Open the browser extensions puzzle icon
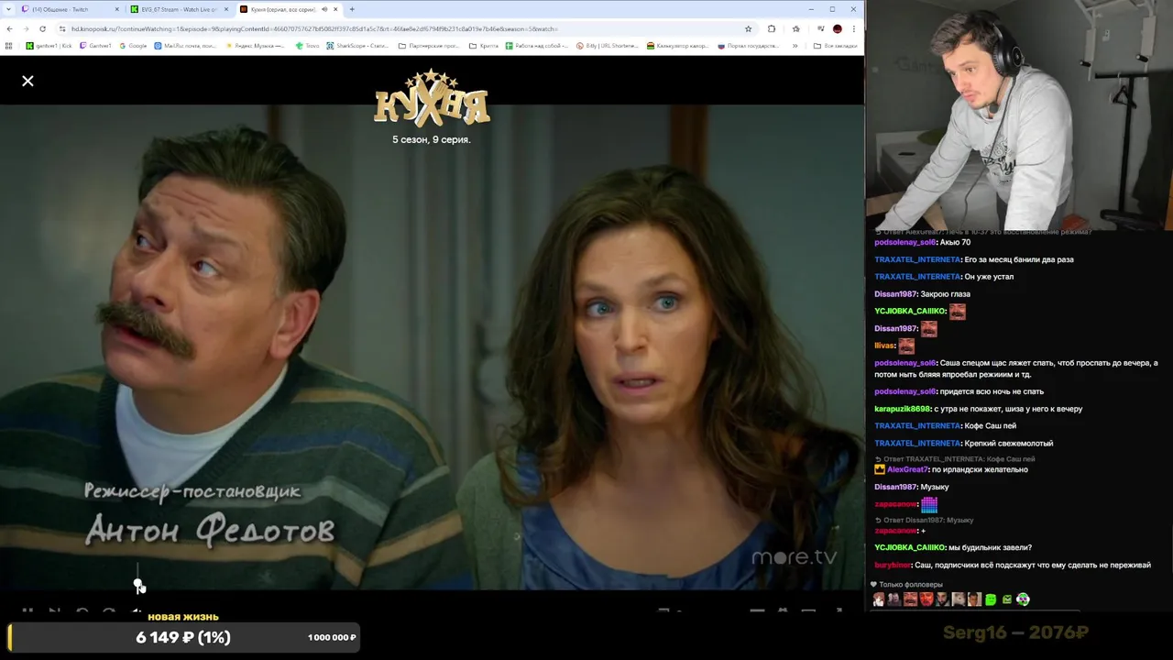 click(x=772, y=28)
